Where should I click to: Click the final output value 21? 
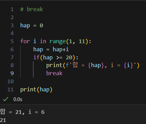tap(3, 120)
